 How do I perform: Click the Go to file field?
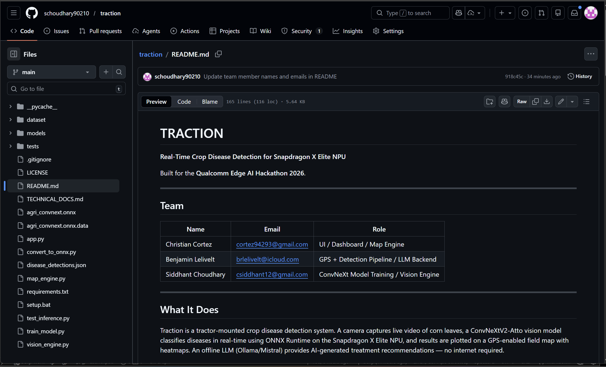(66, 89)
